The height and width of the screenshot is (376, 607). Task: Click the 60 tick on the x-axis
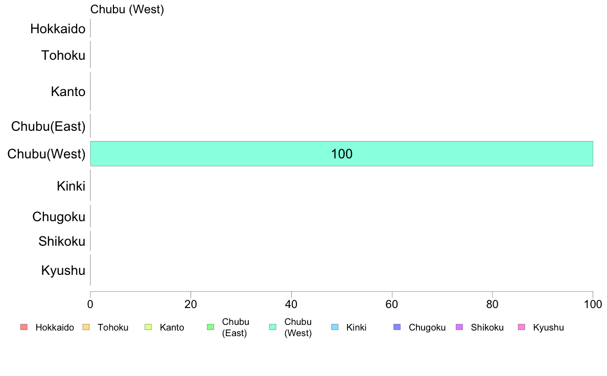point(392,304)
